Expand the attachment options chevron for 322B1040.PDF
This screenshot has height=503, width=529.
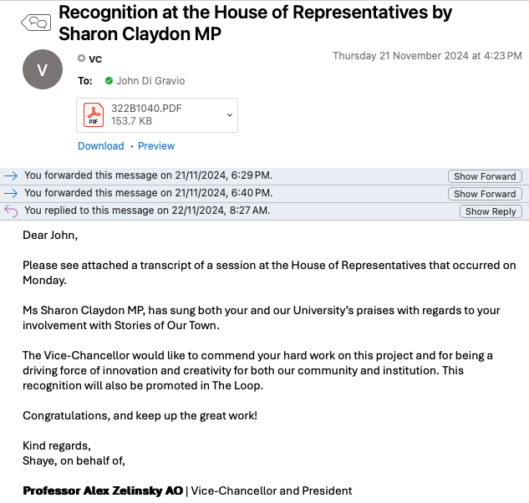(229, 114)
